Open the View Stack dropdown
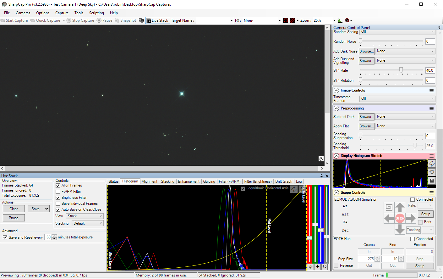This screenshot has width=443, height=279. (x=85, y=216)
